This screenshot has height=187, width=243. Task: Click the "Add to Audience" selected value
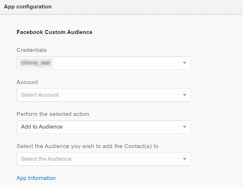(x=42, y=127)
